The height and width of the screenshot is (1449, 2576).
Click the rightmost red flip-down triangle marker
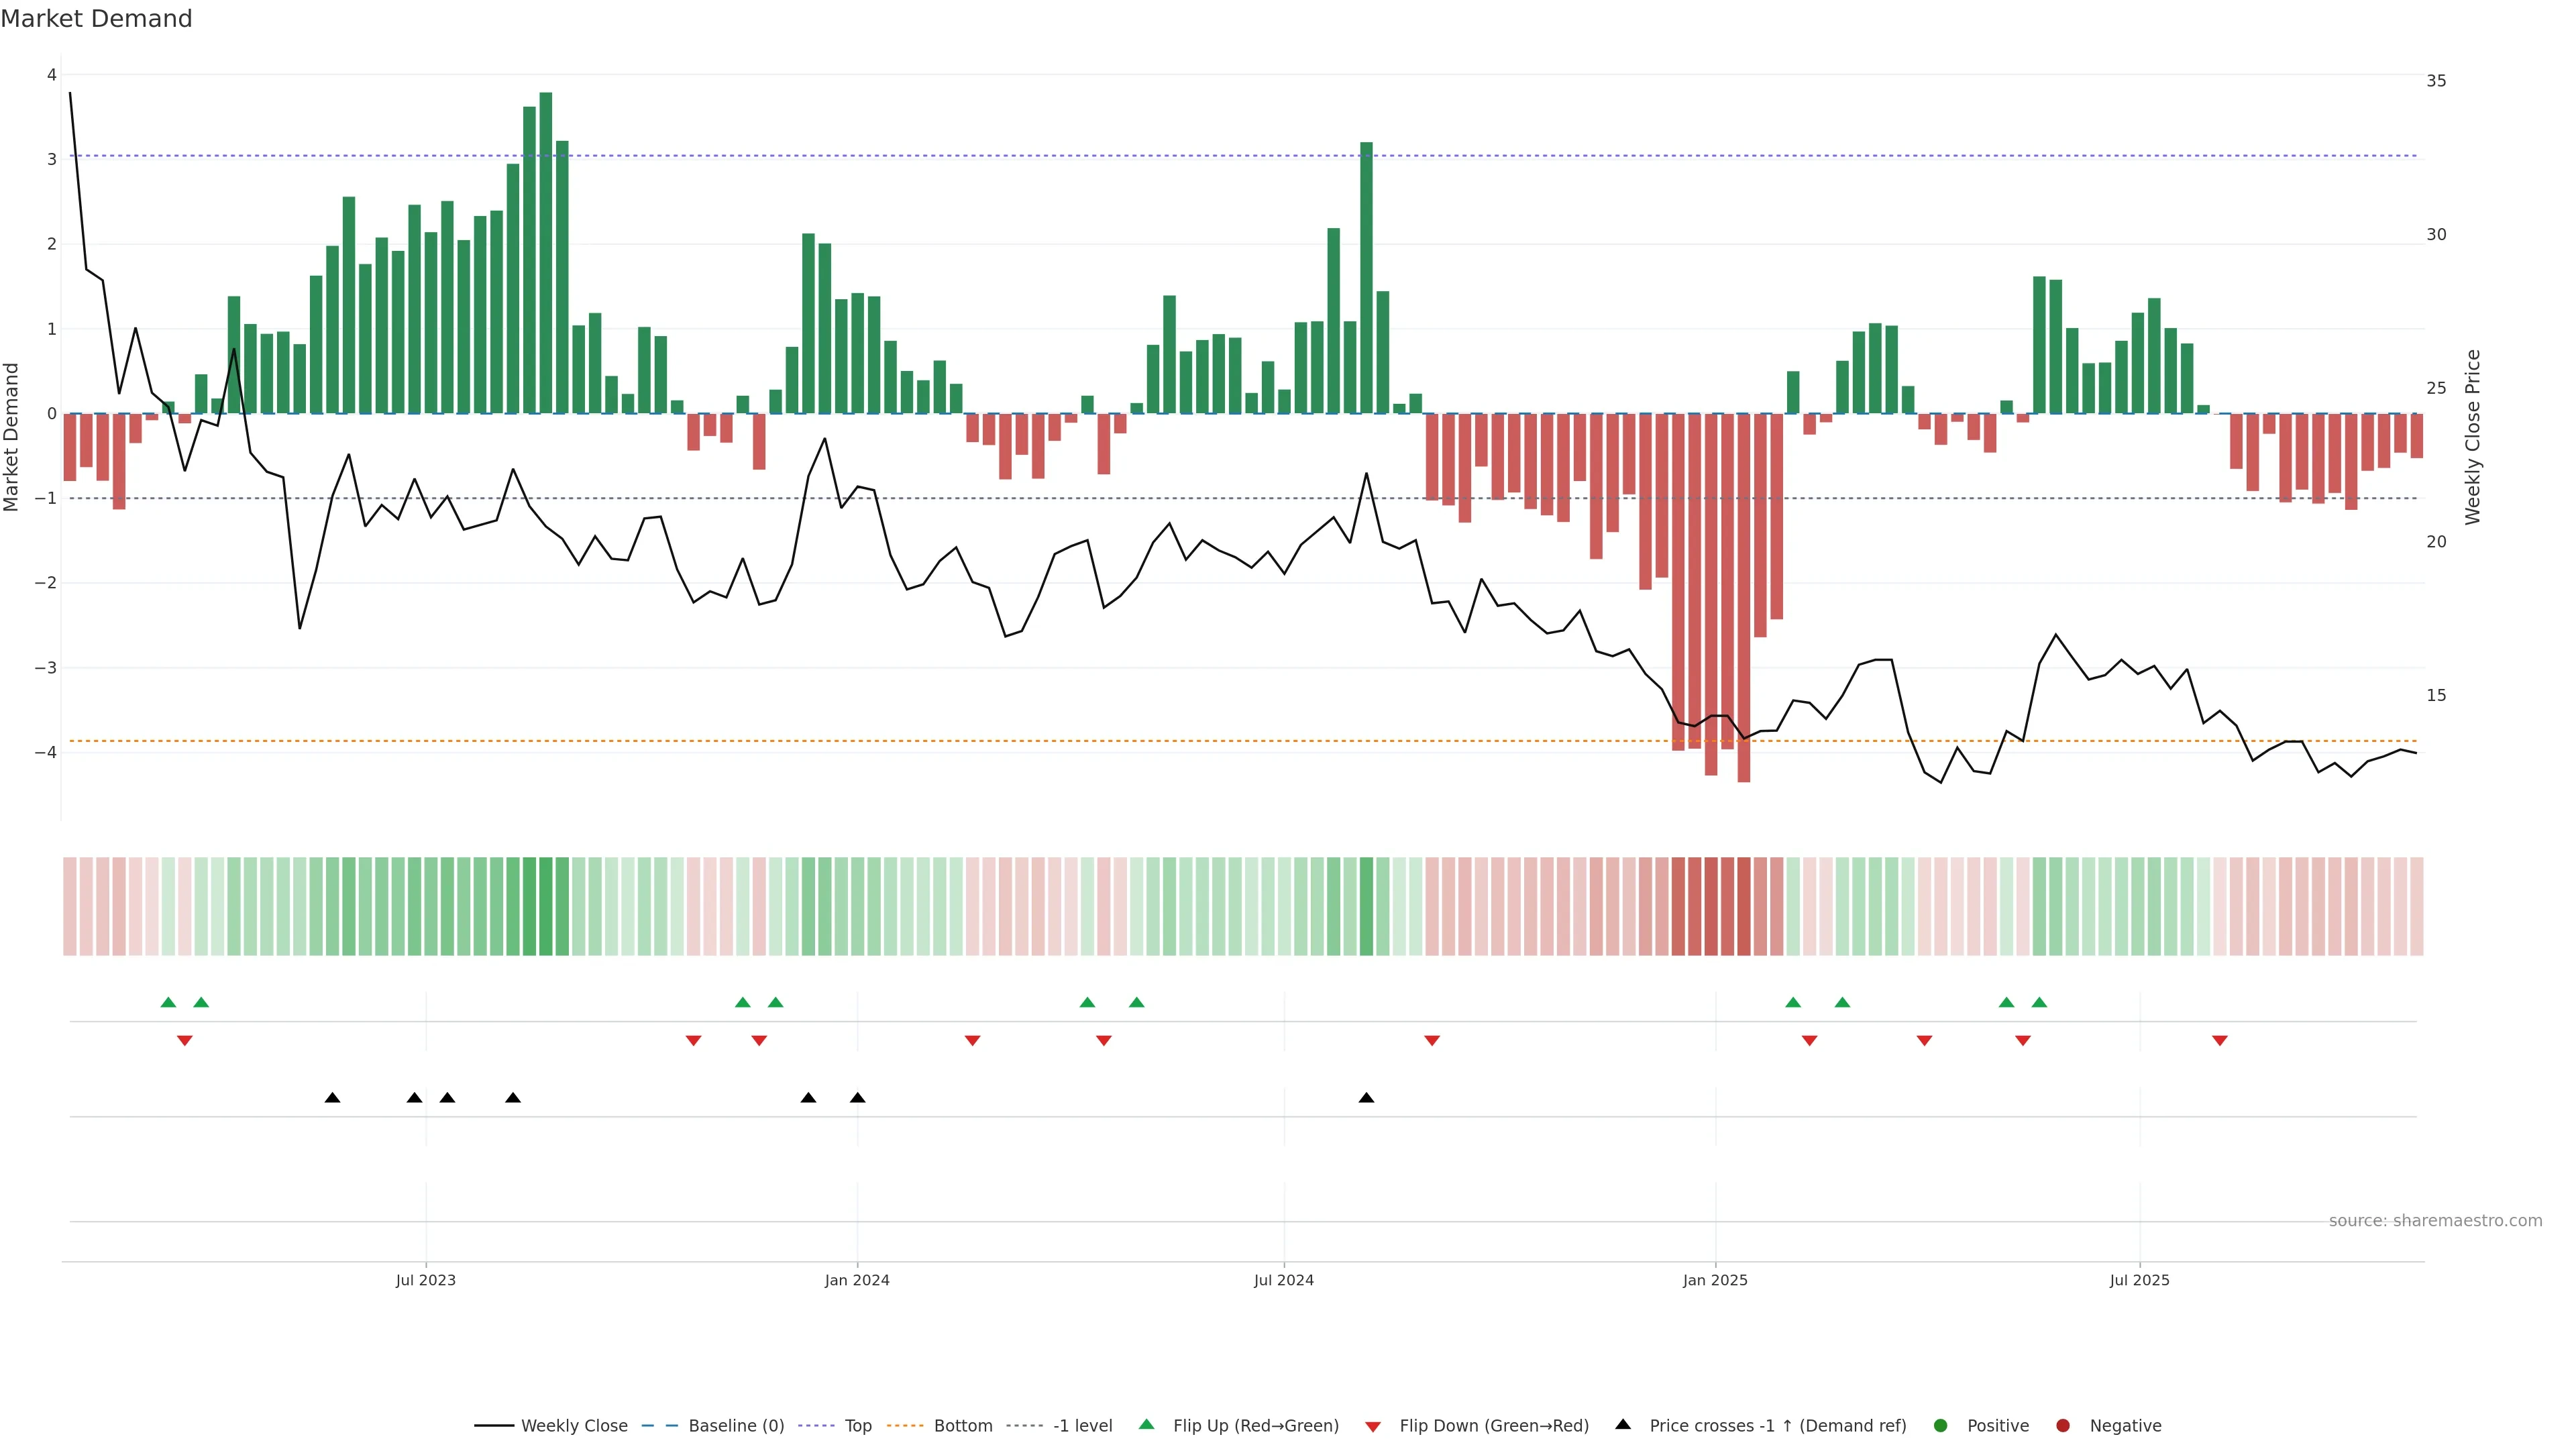(2220, 1041)
